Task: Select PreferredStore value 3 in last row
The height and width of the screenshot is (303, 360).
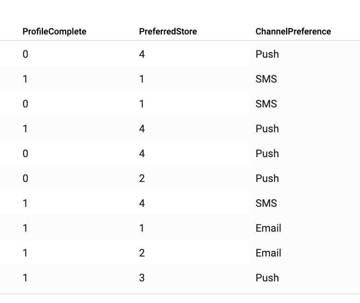Action: click(142, 278)
